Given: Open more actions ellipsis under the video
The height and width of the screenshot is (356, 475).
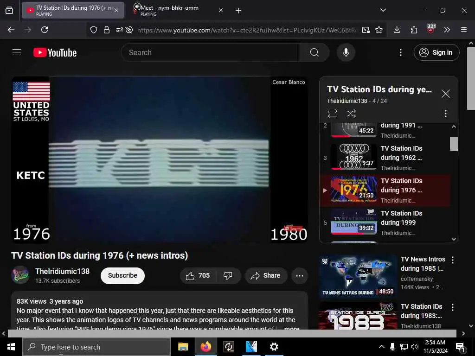Looking at the screenshot, I should (x=300, y=275).
